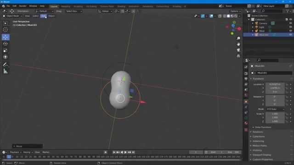Image resolution: width=294 pixels, height=165 pixels.
Task: Open the timeline Playback menu
Action: [x=15, y=152]
